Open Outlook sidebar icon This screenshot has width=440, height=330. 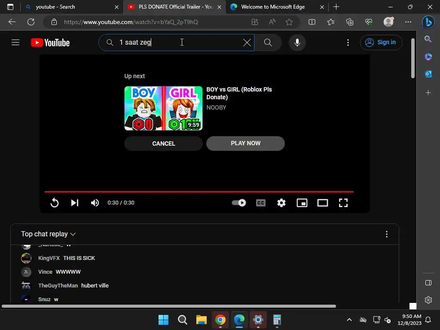pyautogui.click(x=428, y=74)
